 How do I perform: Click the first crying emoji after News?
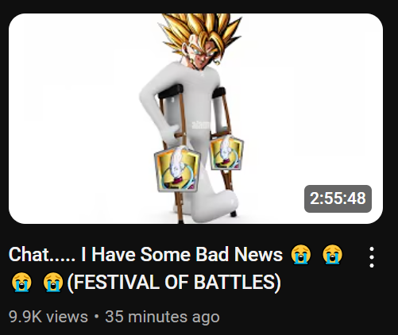tap(300, 255)
